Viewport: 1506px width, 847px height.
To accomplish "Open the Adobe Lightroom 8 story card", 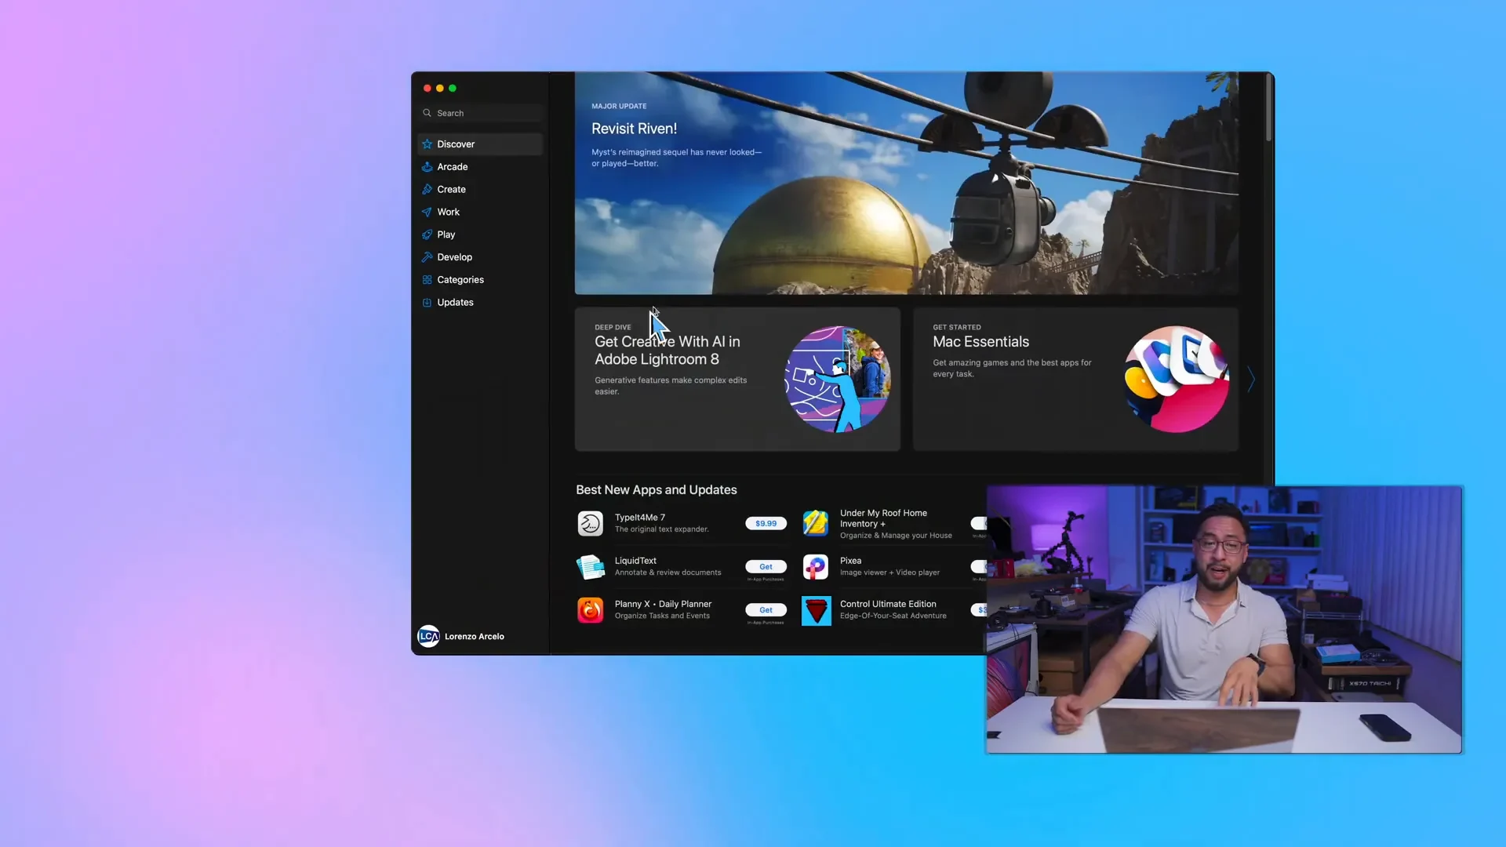I will 737,380.
